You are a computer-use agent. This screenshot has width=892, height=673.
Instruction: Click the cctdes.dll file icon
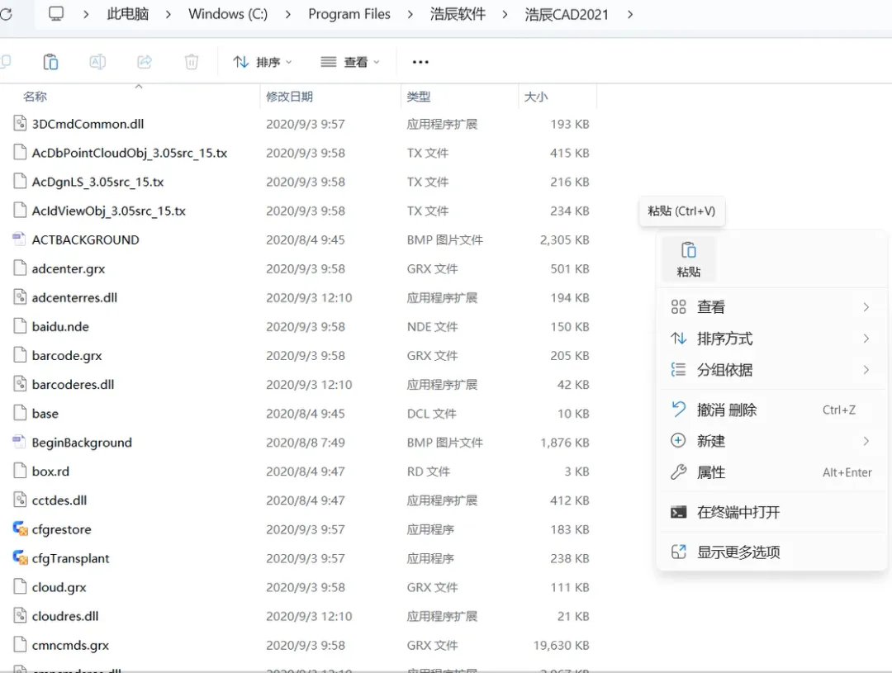(x=20, y=500)
